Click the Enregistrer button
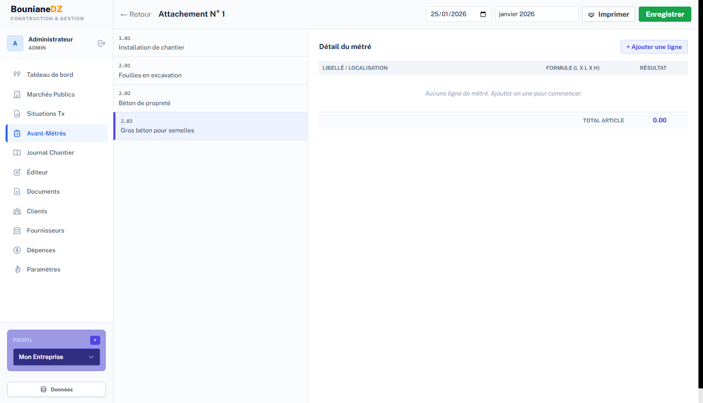This screenshot has width=703, height=403. (x=665, y=14)
